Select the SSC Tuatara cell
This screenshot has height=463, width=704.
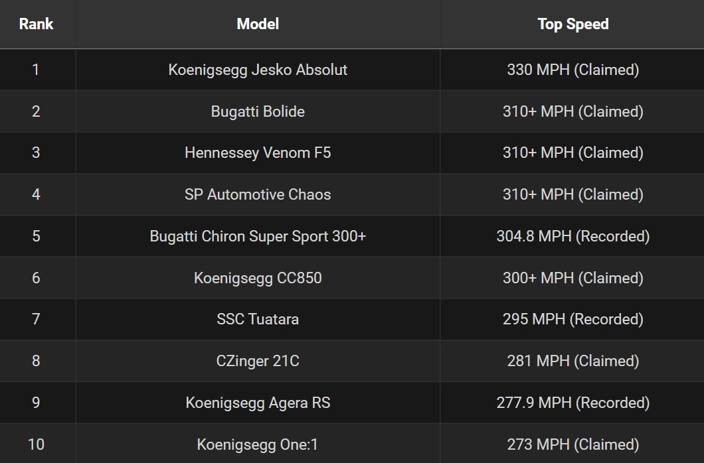[258, 319]
